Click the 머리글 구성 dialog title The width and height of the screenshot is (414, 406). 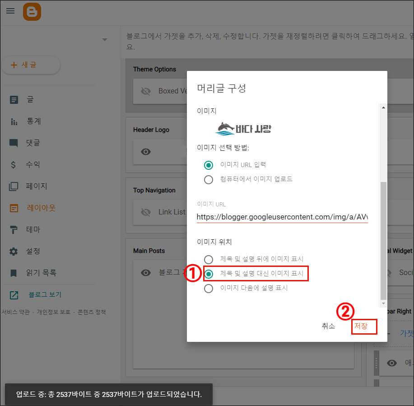tap(222, 88)
